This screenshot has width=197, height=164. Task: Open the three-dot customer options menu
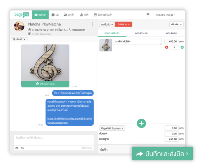point(93,24)
